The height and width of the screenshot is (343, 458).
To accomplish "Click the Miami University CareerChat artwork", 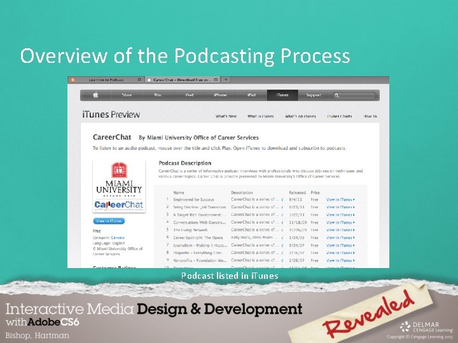I will coord(119,186).
